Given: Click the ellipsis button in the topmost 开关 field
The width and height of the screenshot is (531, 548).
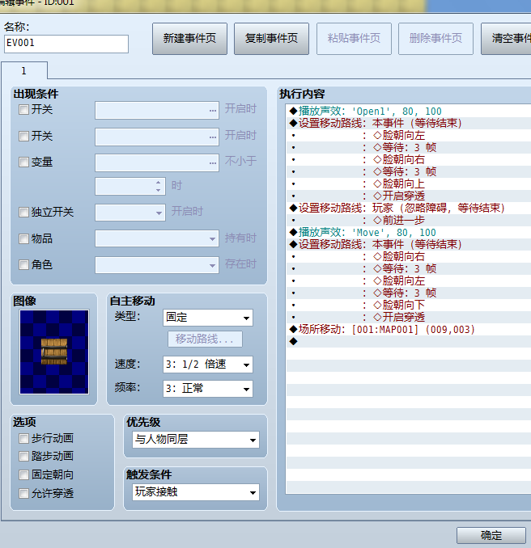Looking at the screenshot, I should click(x=212, y=111).
